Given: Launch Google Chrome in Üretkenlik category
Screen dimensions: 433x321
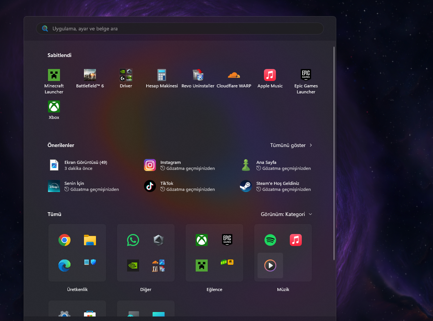Looking at the screenshot, I should 64,240.
